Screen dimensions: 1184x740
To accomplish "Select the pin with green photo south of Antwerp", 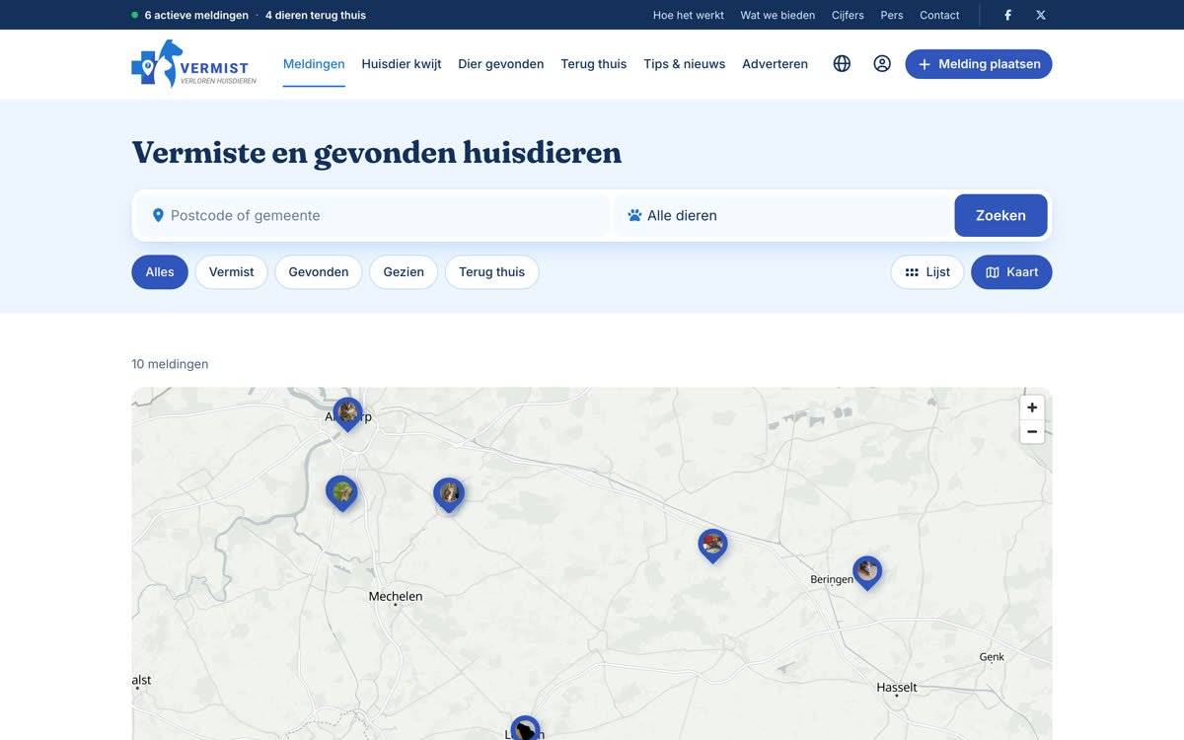I will (x=341, y=493).
